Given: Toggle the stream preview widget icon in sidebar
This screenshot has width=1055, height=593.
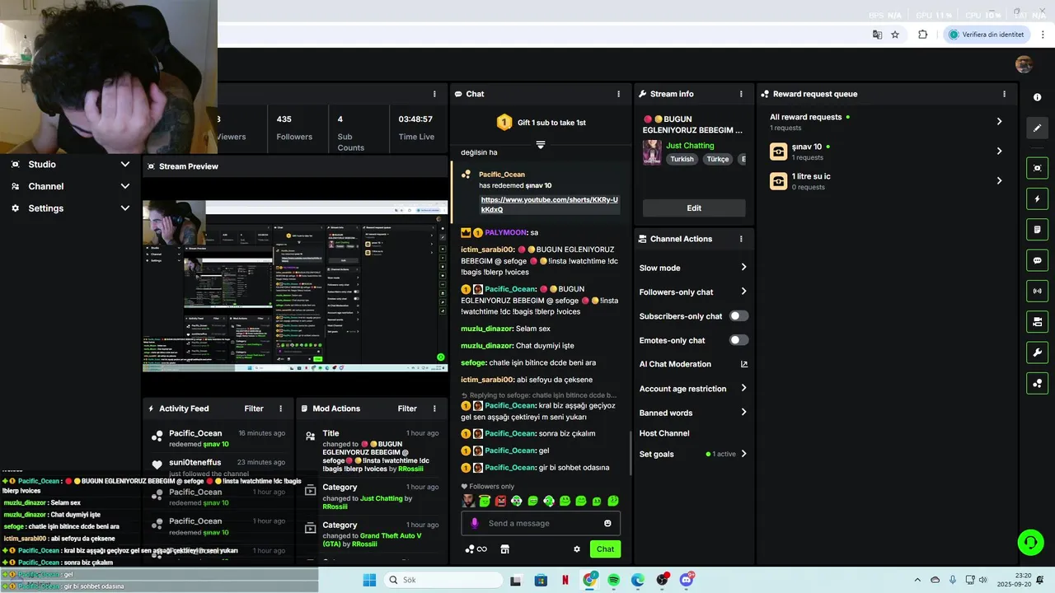Looking at the screenshot, I should click(1037, 168).
